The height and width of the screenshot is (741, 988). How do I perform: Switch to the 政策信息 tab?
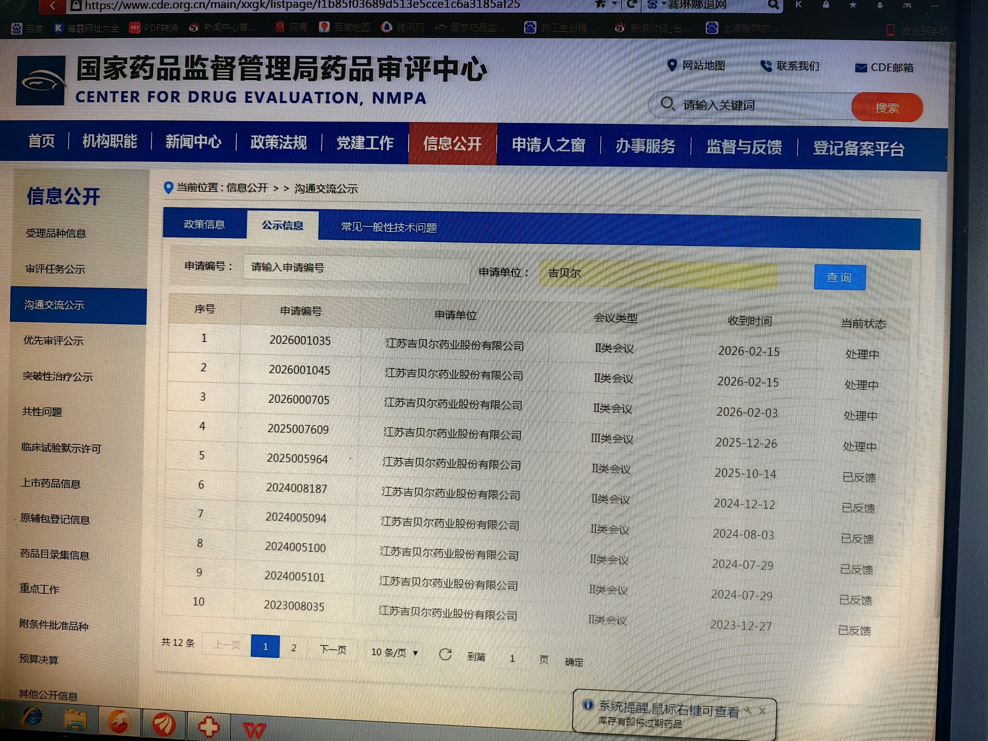point(205,224)
